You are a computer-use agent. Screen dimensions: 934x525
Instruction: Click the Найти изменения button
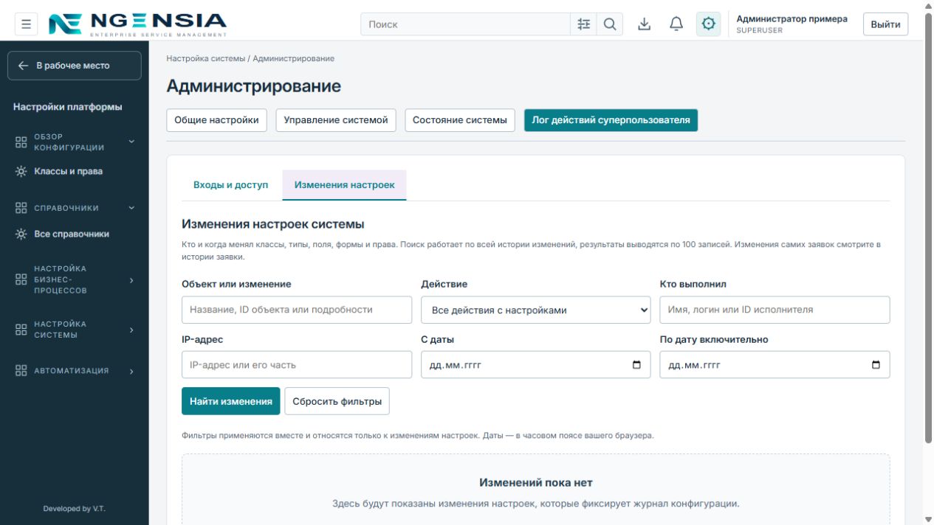[x=231, y=401]
